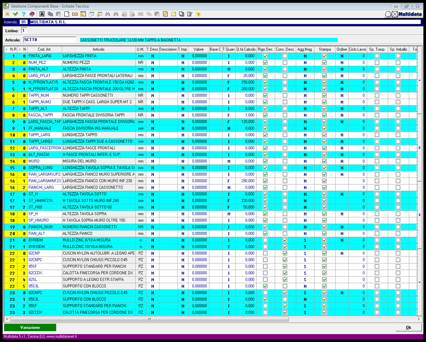This screenshot has width=426, height=342.
Task: Click the note with orange slash icon
Action: 165,14
